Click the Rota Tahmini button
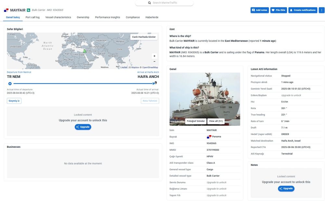Screen dimensions: 325x201 (150, 101)
